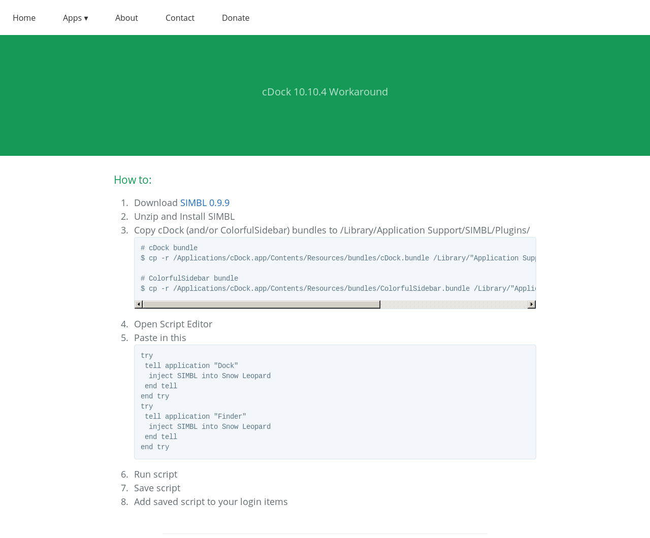Click the 'Open Script Editor' step
The width and height of the screenshot is (650, 538).
[x=173, y=324]
